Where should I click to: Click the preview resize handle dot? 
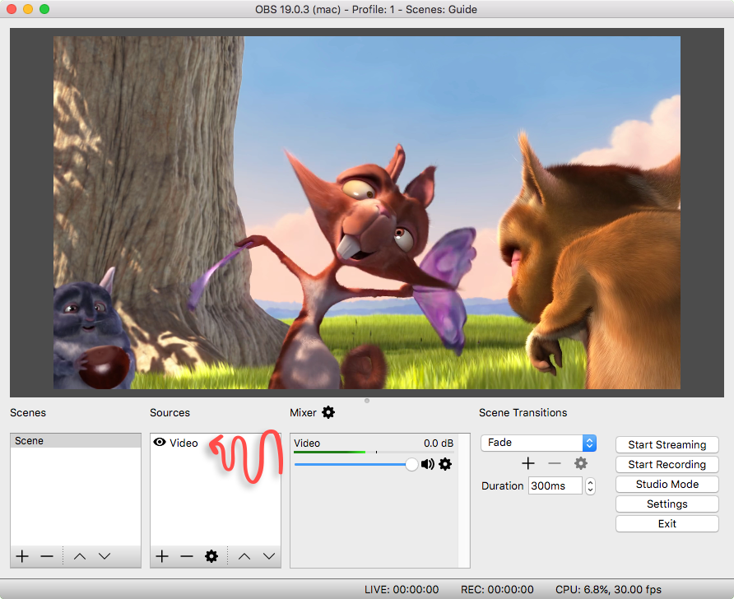pyautogui.click(x=367, y=401)
